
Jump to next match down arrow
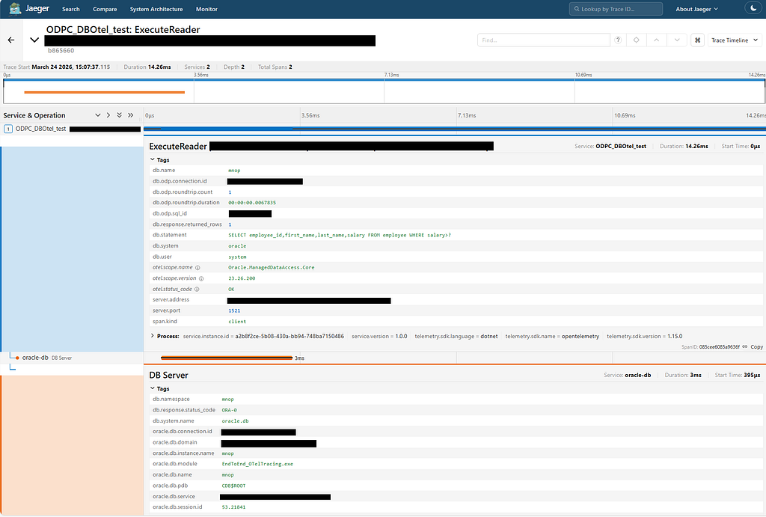click(x=677, y=40)
